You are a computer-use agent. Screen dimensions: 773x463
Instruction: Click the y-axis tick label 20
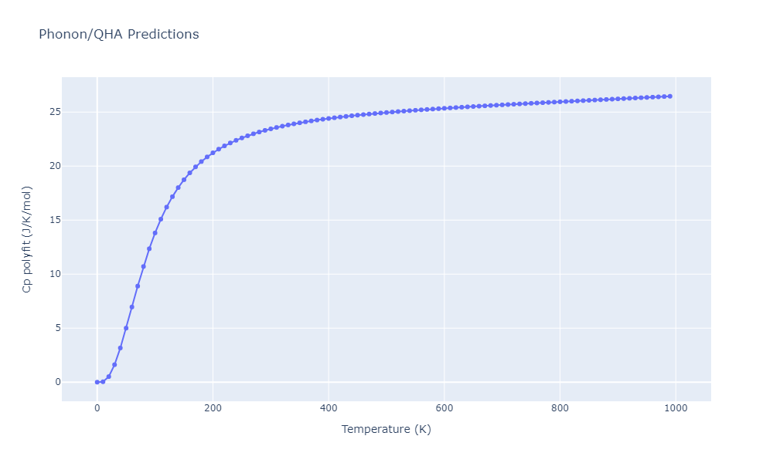click(50, 166)
